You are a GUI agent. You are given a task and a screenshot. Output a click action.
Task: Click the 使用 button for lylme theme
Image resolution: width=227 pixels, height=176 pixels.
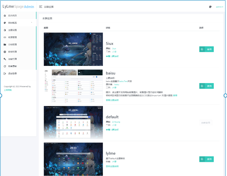tap(206, 159)
